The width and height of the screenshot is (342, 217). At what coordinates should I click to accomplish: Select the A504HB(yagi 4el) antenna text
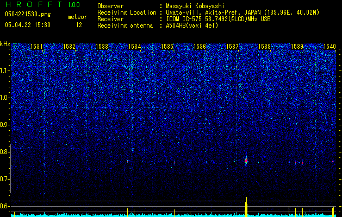[192, 25]
